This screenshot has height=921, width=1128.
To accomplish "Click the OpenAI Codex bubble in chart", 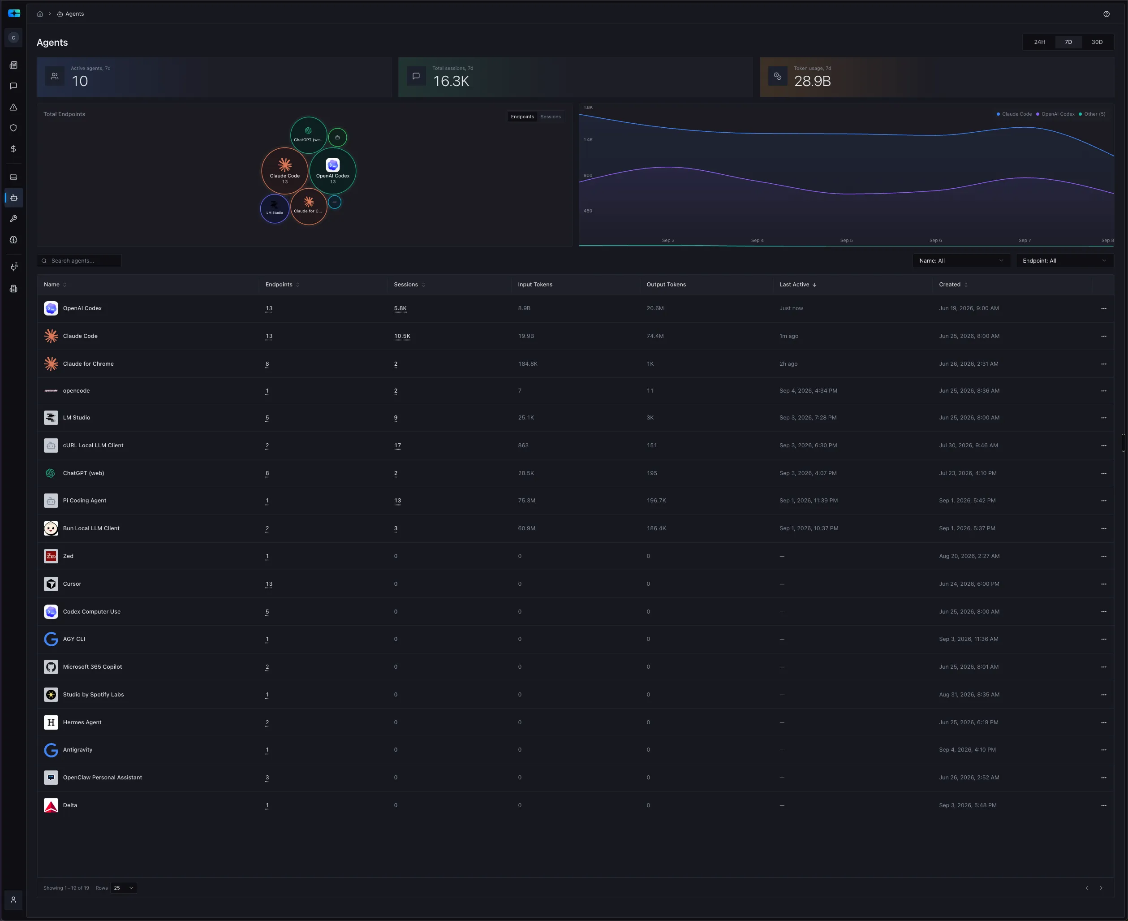I will tap(332, 171).
